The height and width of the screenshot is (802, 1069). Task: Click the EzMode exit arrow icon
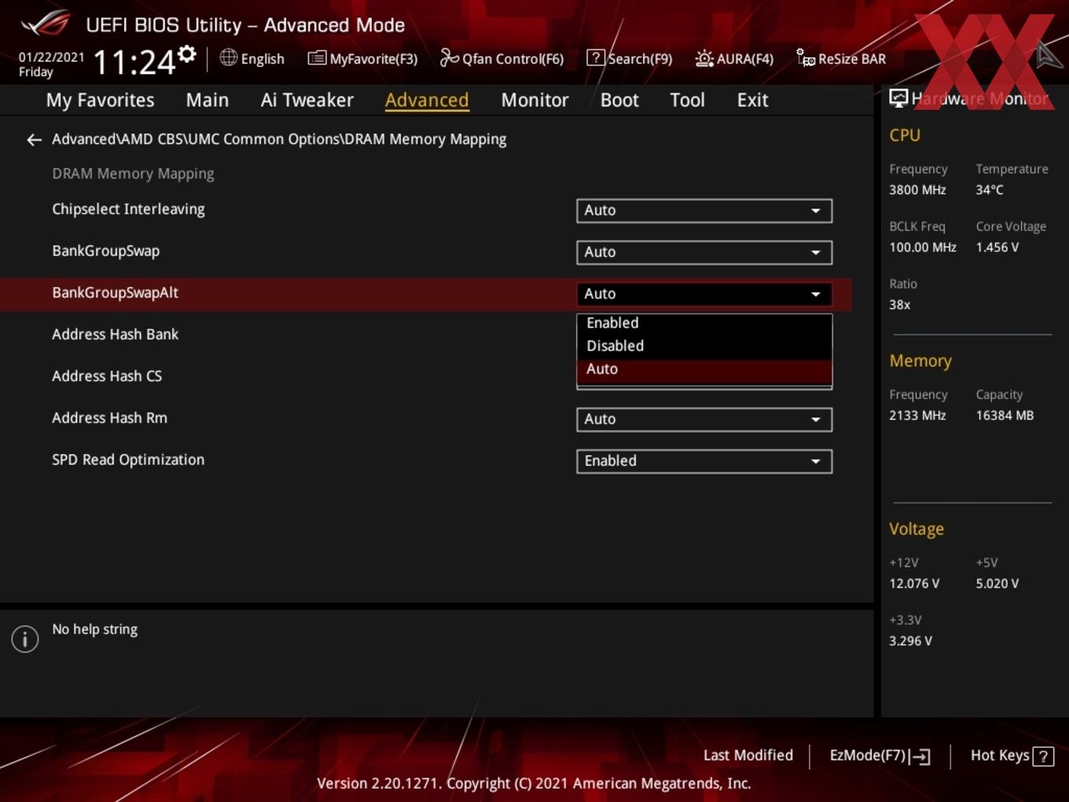pos(920,756)
